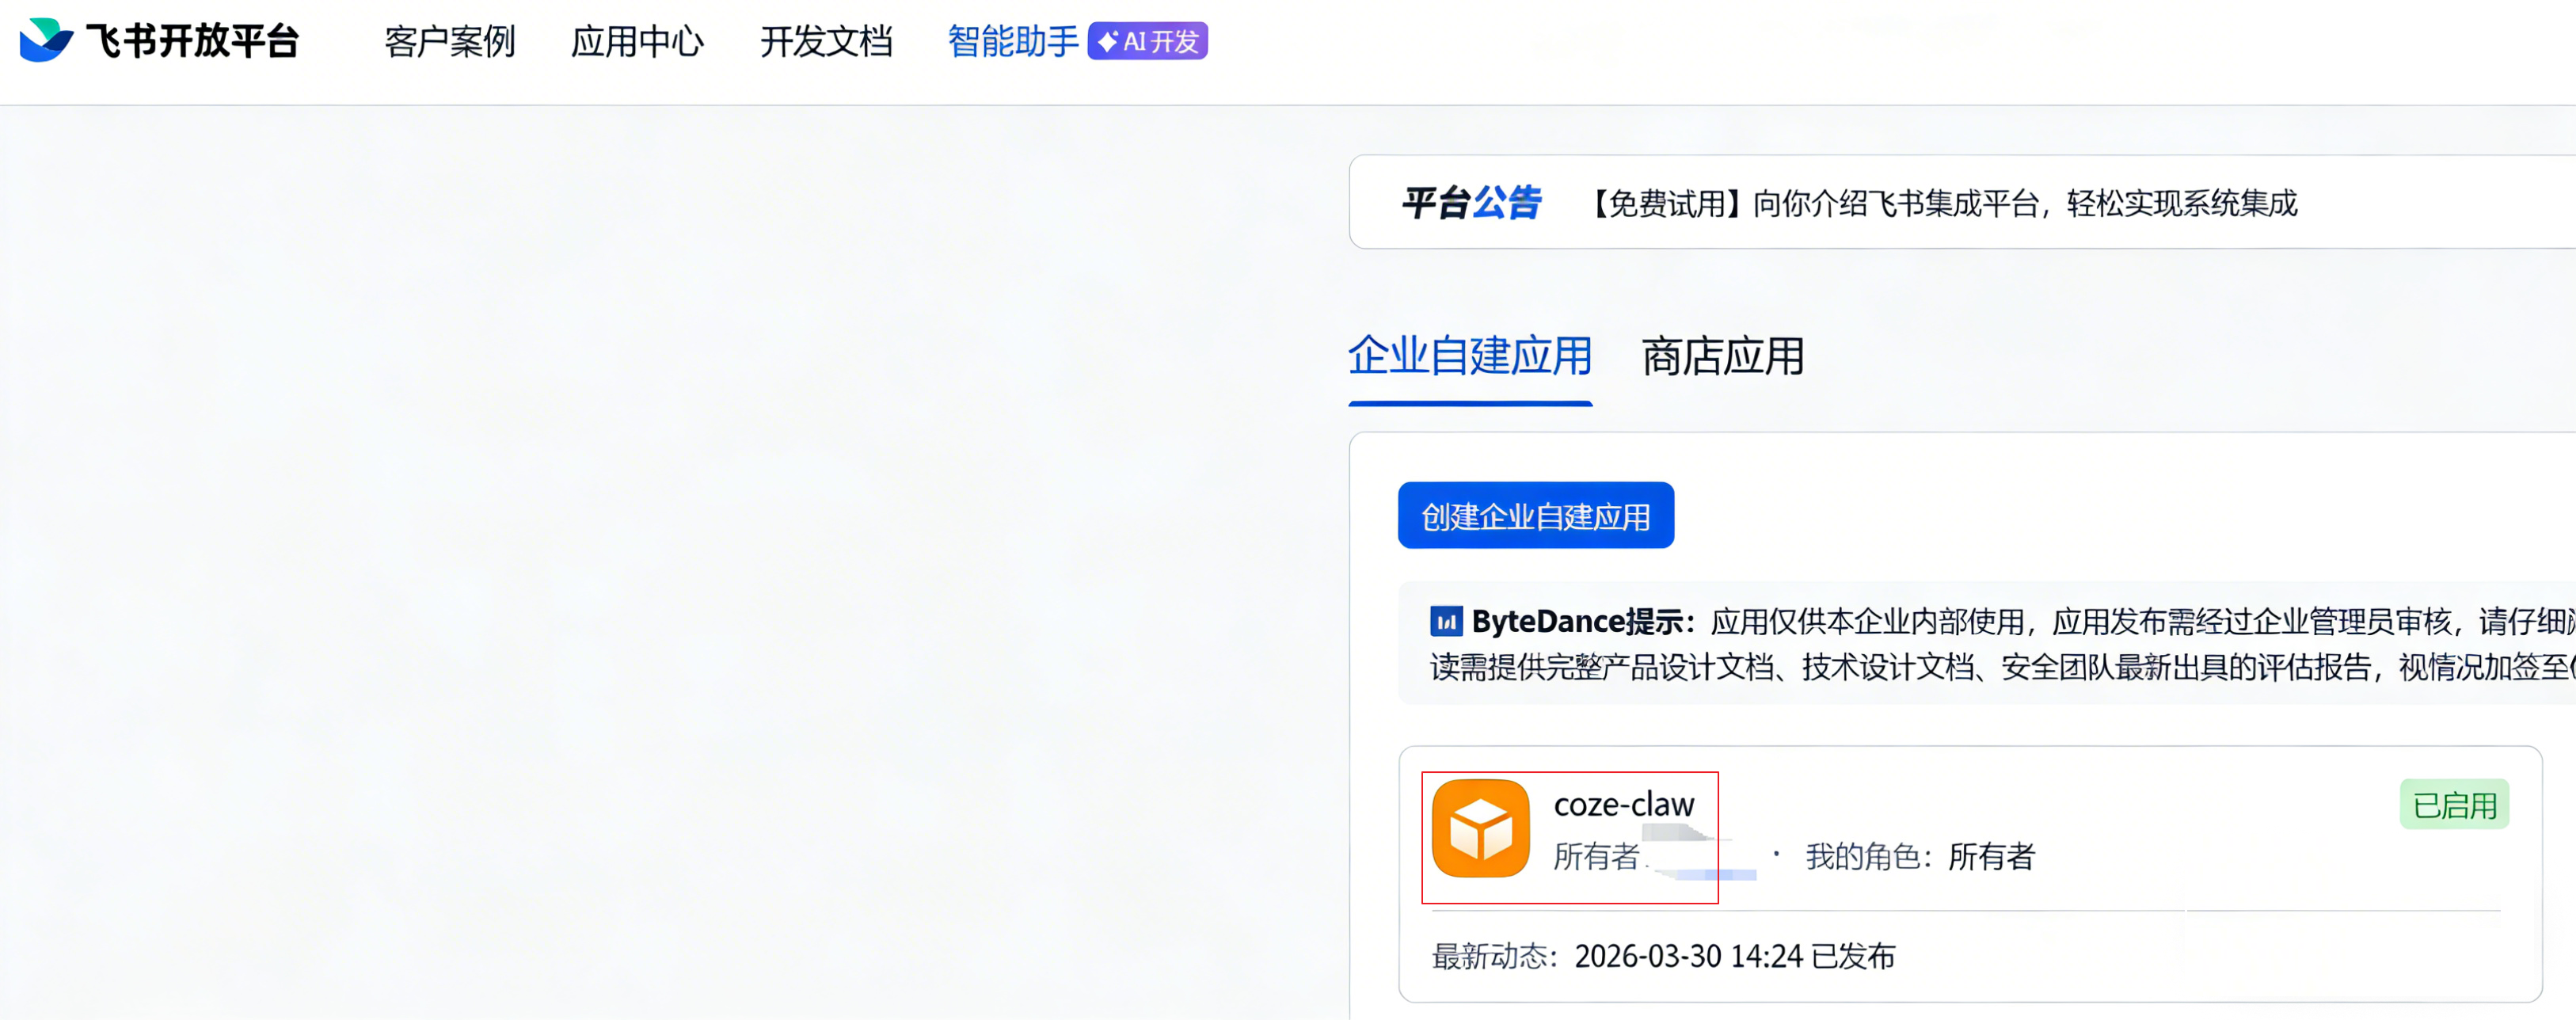This screenshot has height=1020, width=2576.
Task: Open the 应用中心 menu
Action: click(637, 42)
